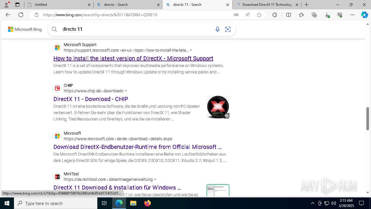Open the MiniTool result thumbnail
371x209 pixels.
point(218,190)
